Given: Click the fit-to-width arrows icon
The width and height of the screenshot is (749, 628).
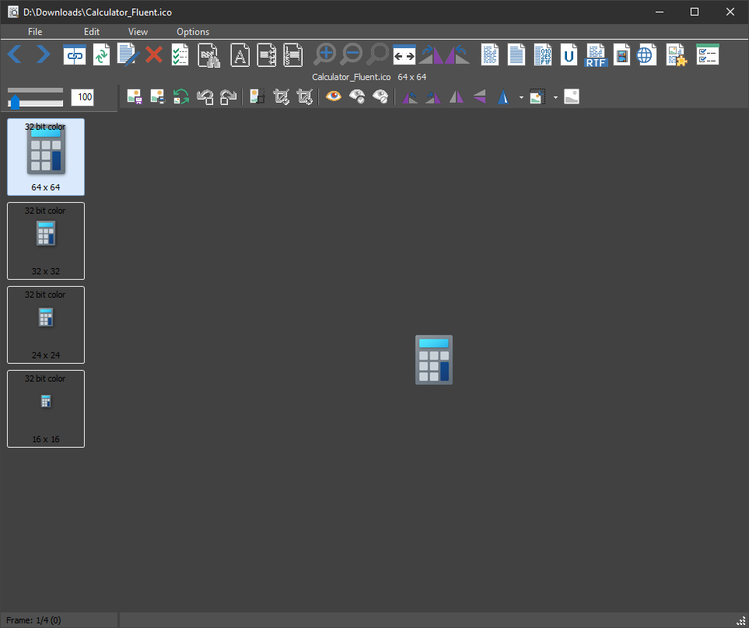Looking at the screenshot, I should pyautogui.click(x=404, y=54).
